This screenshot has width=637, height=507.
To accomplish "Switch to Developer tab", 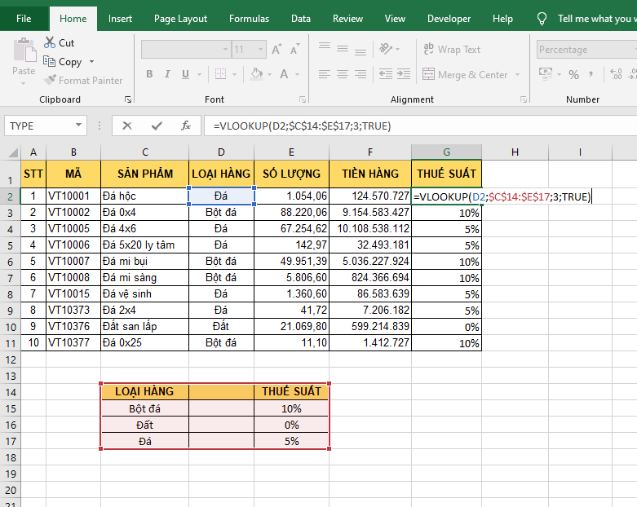I will (449, 19).
